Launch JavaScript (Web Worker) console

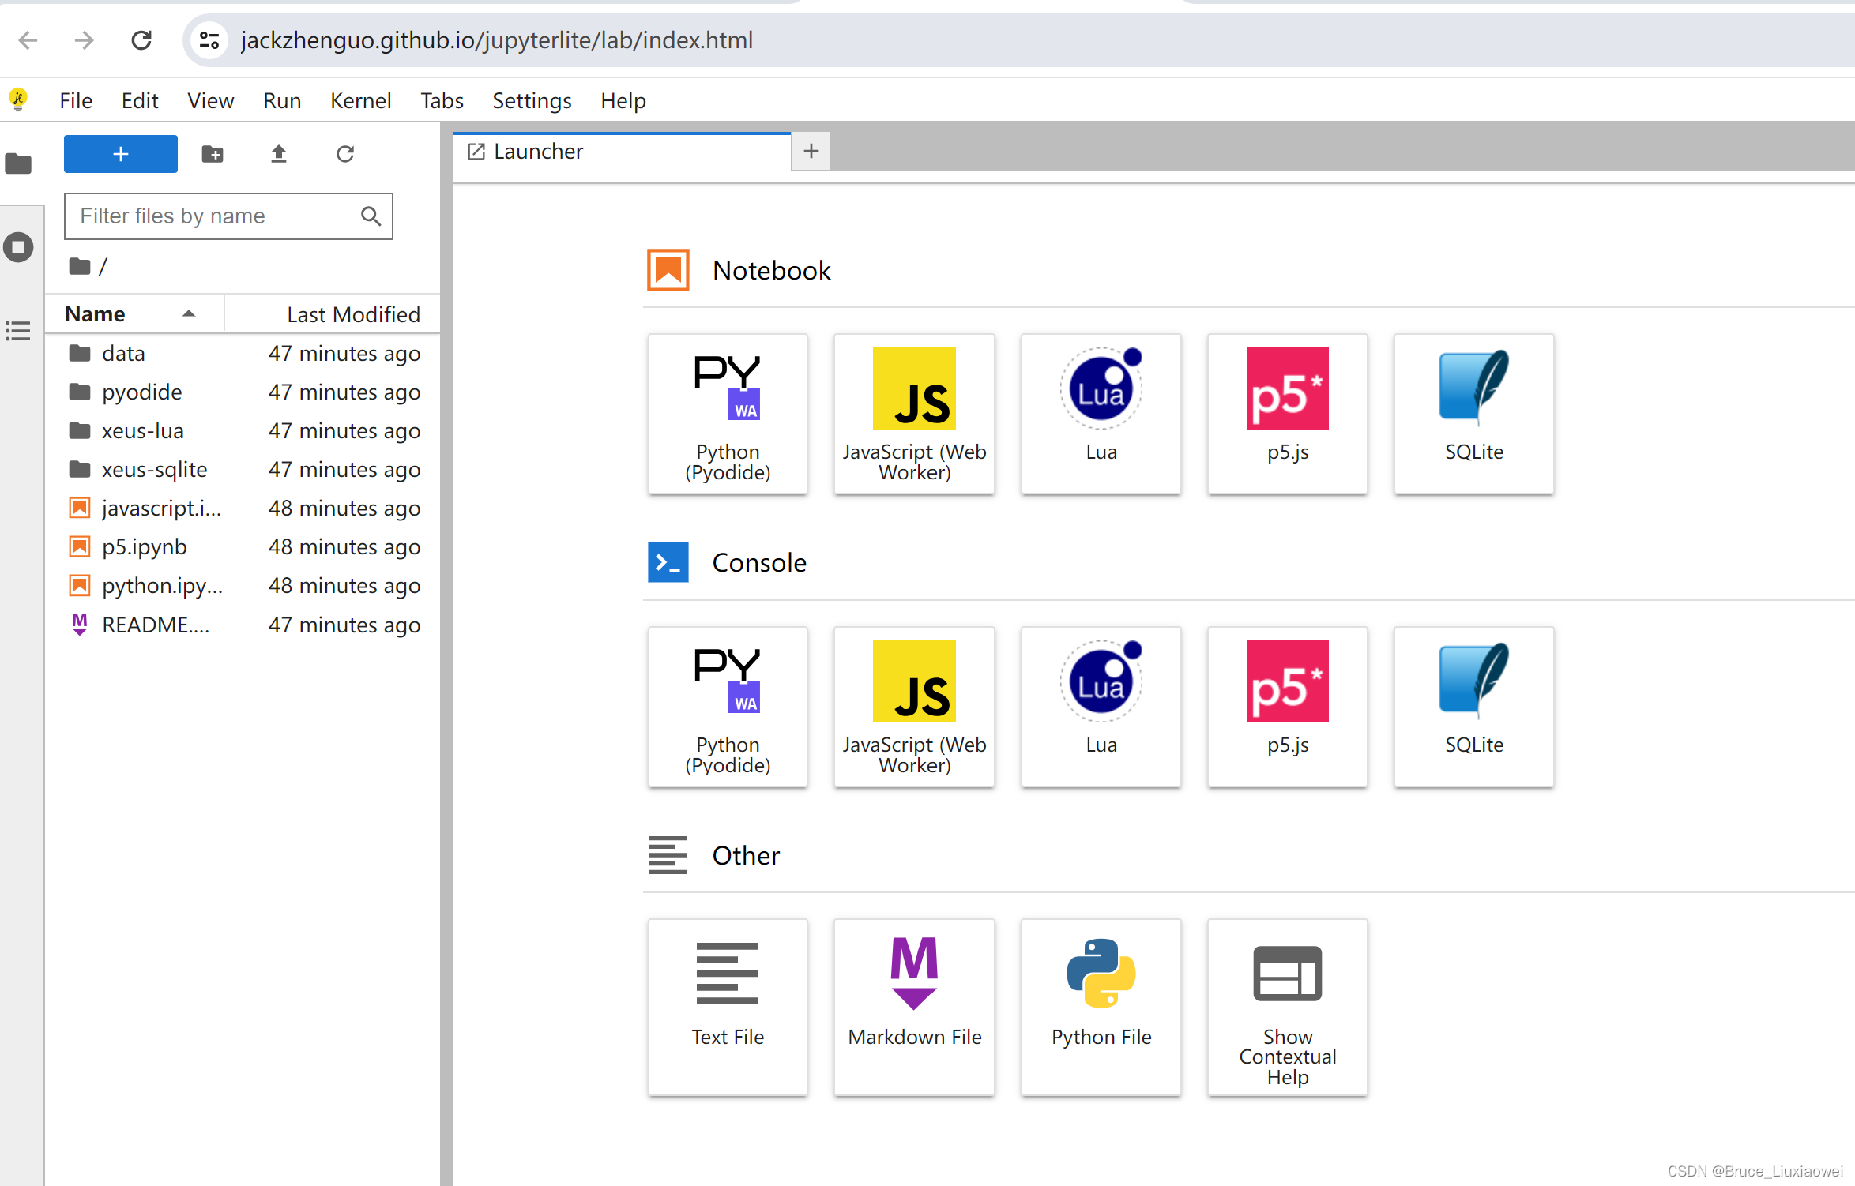tap(914, 707)
